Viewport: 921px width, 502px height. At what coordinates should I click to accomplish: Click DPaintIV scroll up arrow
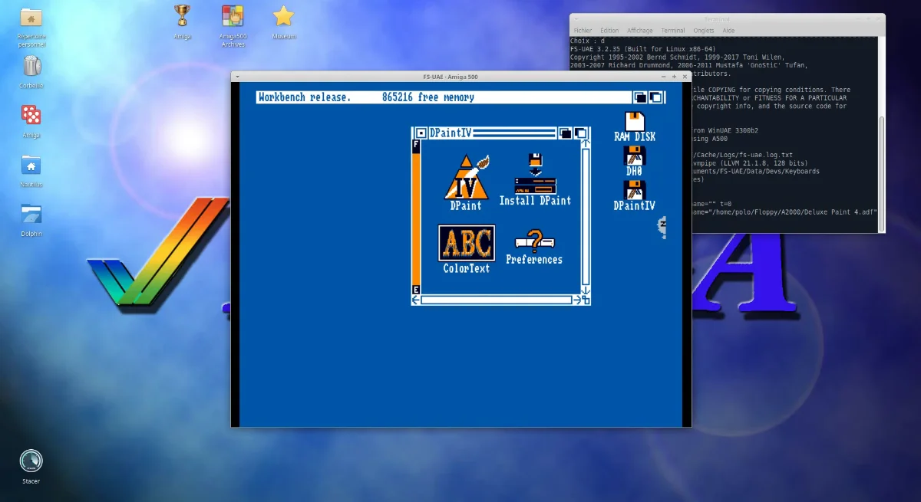(586, 143)
